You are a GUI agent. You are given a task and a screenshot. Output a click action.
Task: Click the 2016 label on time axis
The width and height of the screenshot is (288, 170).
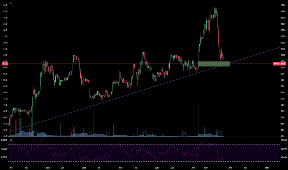[x=121, y=168]
